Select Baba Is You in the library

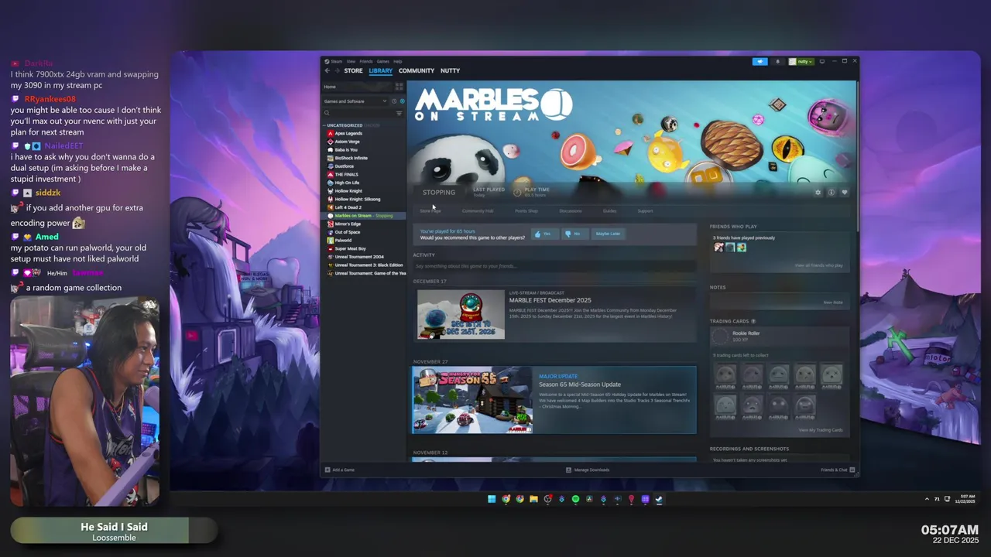(x=345, y=149)
